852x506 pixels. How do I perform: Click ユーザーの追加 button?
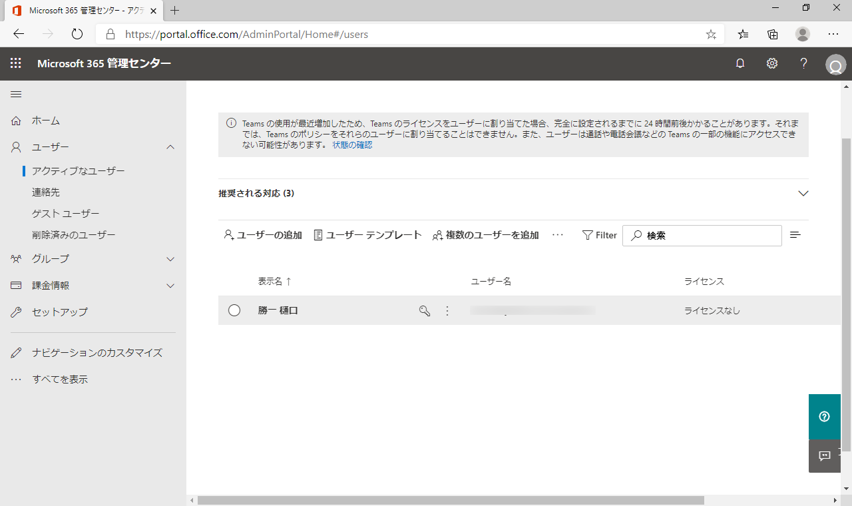point(263,235)
